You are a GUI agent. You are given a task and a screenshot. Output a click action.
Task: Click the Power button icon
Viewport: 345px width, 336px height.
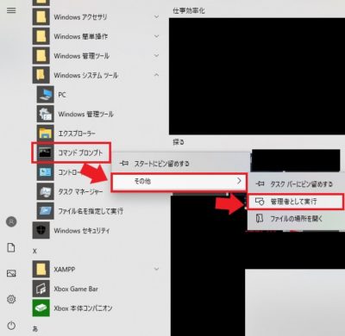click(11, 326)
